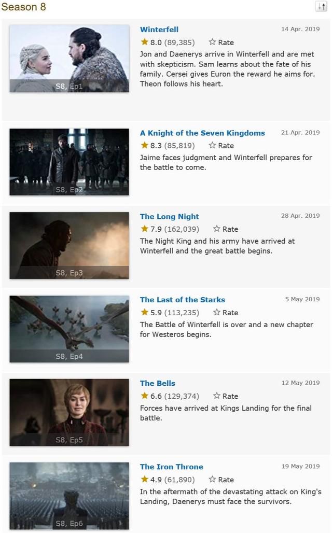The image size is (332, 533).
Task: Open The Long Night episode link
Action: tap(170, 217)
